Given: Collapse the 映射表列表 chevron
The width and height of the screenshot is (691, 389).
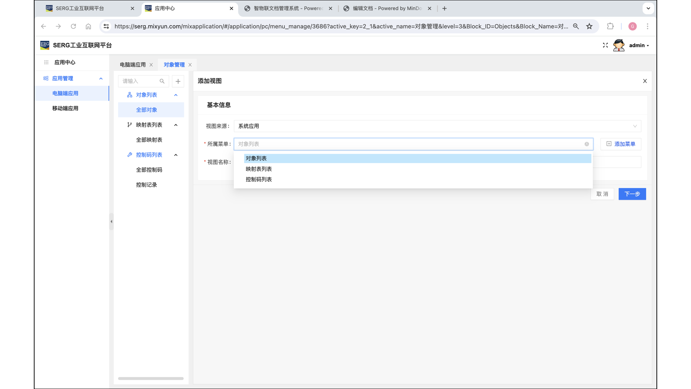Looking at the screenshot, I should [x=176, y=125].
